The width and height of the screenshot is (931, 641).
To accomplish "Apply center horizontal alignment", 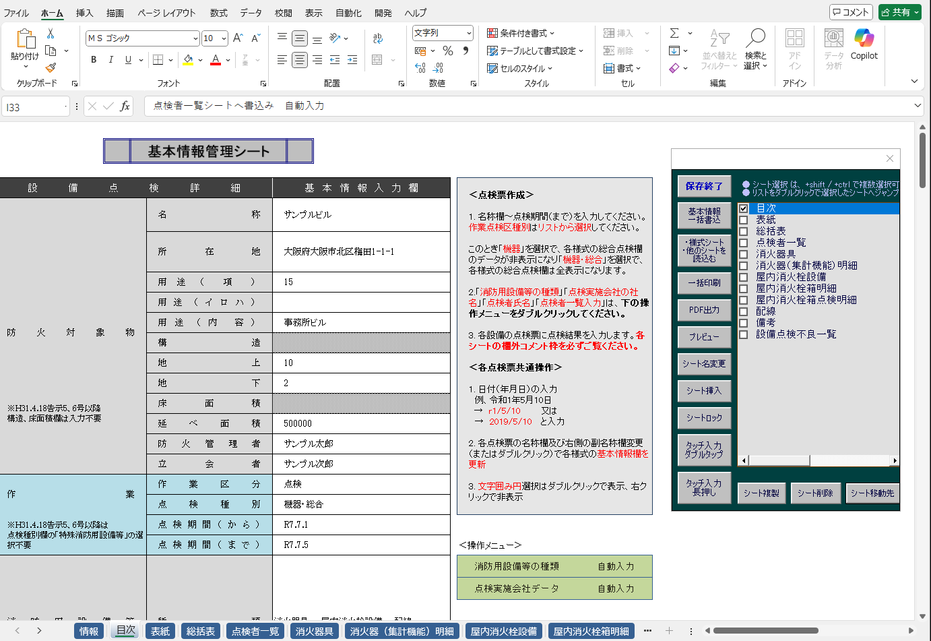I will [x=300, y=60].
